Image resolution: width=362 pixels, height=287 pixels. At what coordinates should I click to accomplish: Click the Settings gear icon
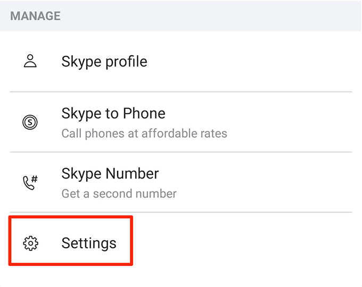[x=31, y=243]
